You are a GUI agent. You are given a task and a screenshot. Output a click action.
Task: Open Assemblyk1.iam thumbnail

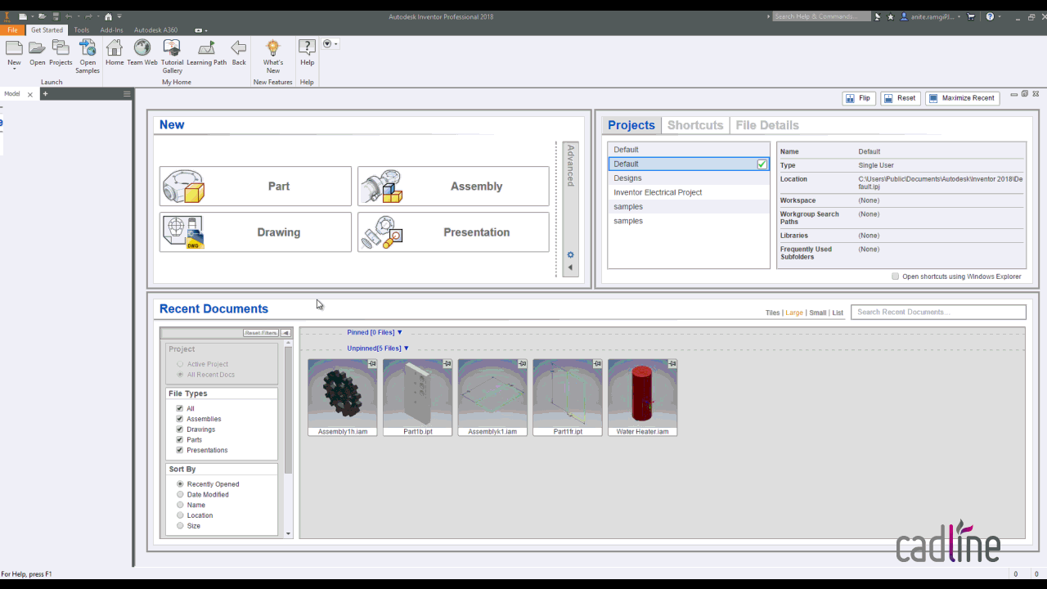tap(492, 398)
